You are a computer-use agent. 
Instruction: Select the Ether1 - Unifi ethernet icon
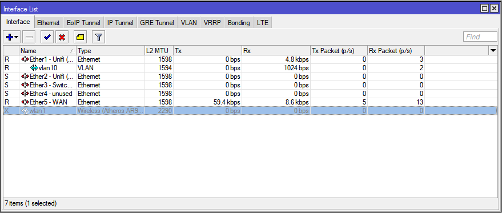pyautogui.click(x=25, y=59)
